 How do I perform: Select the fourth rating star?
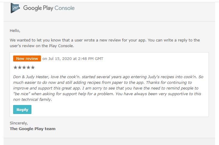point(28,67)
